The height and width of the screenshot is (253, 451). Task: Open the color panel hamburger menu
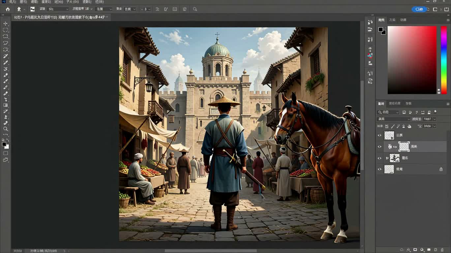[448, 20]
